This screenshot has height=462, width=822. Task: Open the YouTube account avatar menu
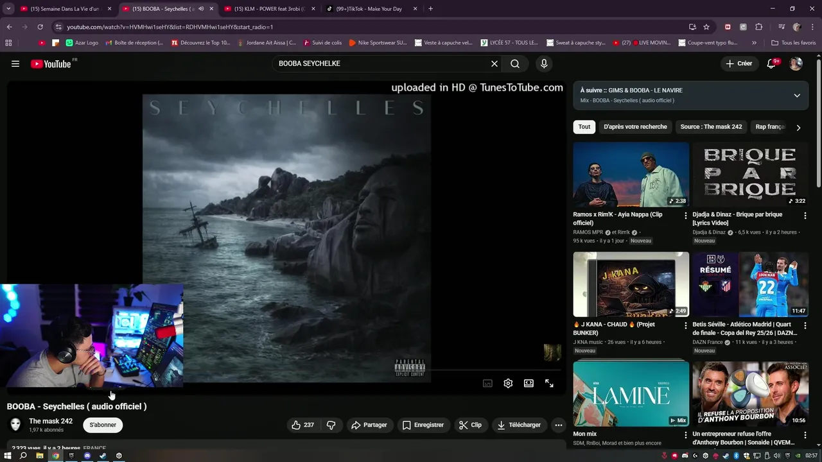(x=796, y=64)
